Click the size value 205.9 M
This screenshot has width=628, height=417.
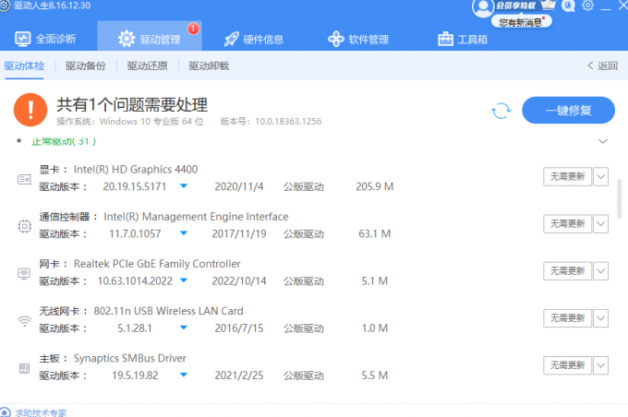[374, 186]
